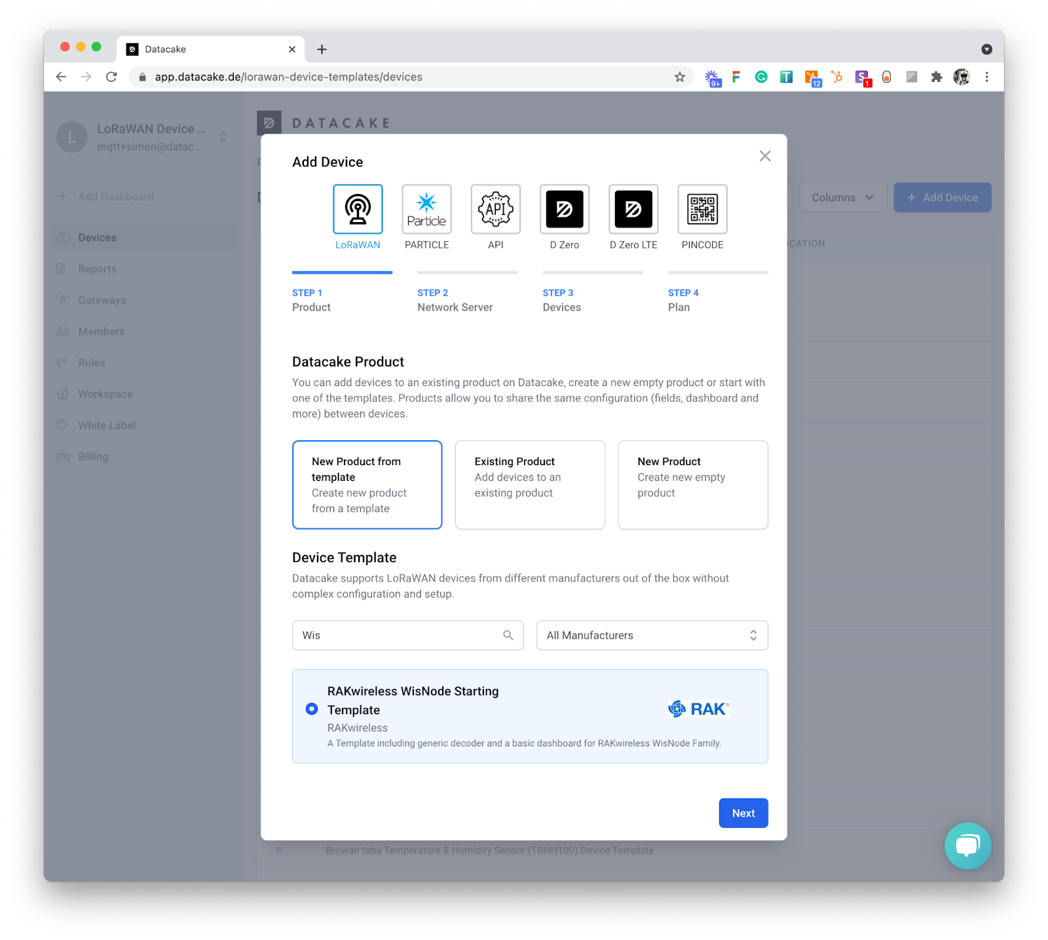Click the workspace avatar letter L
Screen dimensions: 1048x940
point(72,138)
